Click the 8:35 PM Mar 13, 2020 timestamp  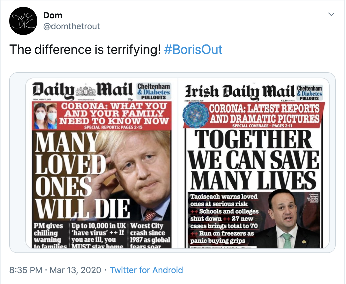55,270
